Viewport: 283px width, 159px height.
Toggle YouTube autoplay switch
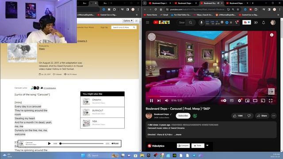click(224, 101)
